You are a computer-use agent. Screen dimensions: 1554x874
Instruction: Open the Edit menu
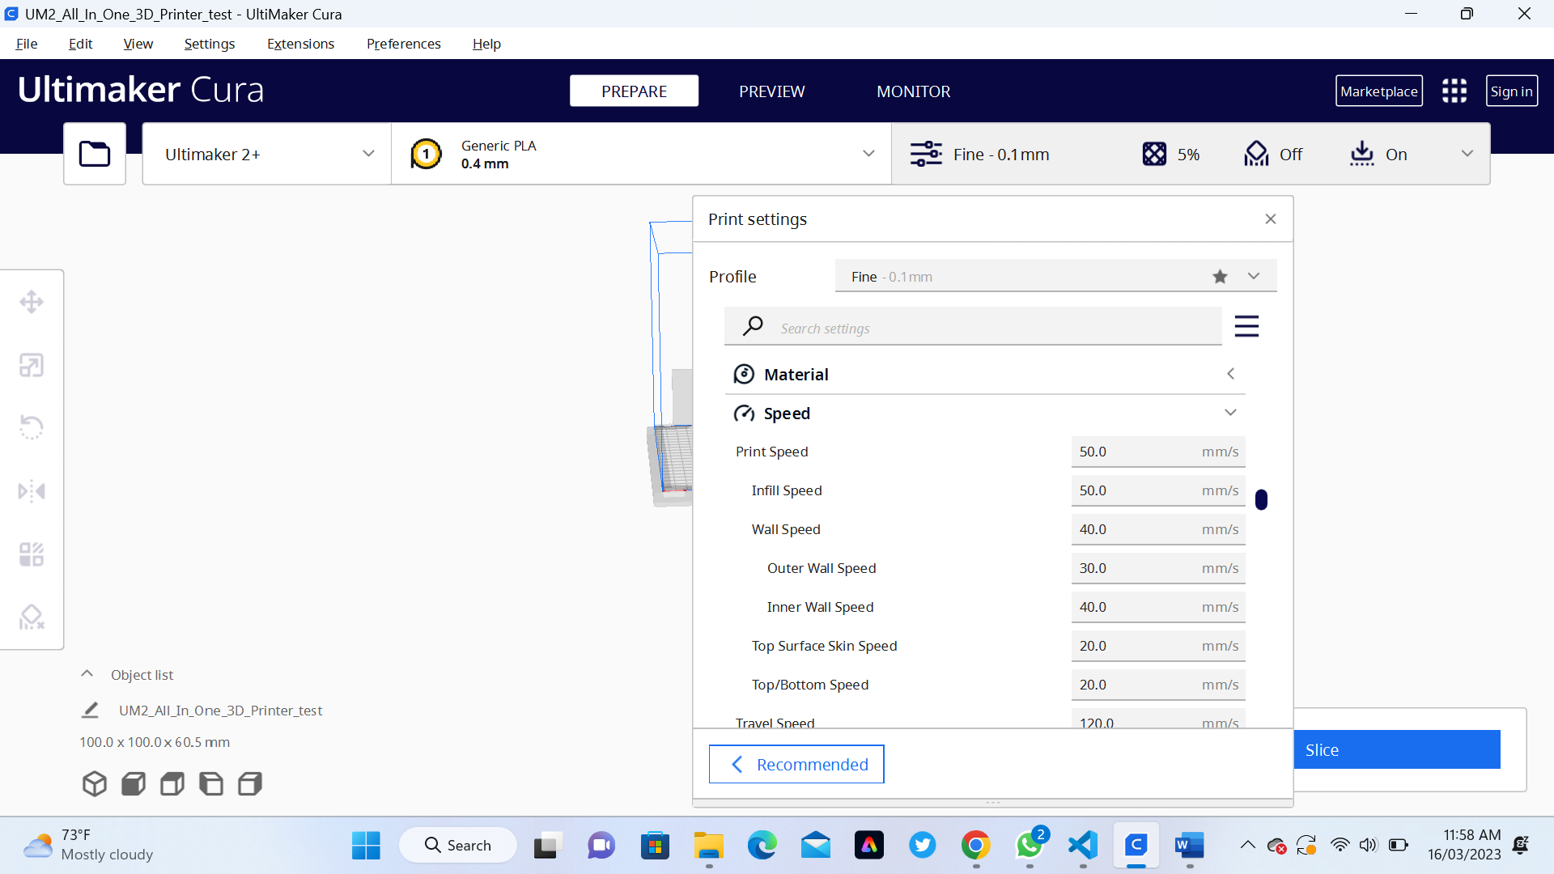[x=80, y=44]
